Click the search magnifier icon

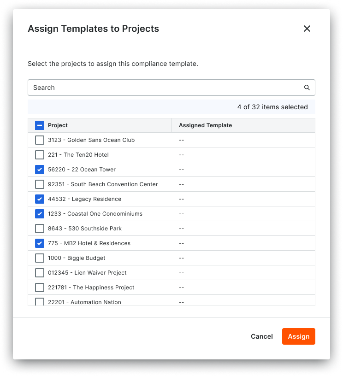(307, 88)
